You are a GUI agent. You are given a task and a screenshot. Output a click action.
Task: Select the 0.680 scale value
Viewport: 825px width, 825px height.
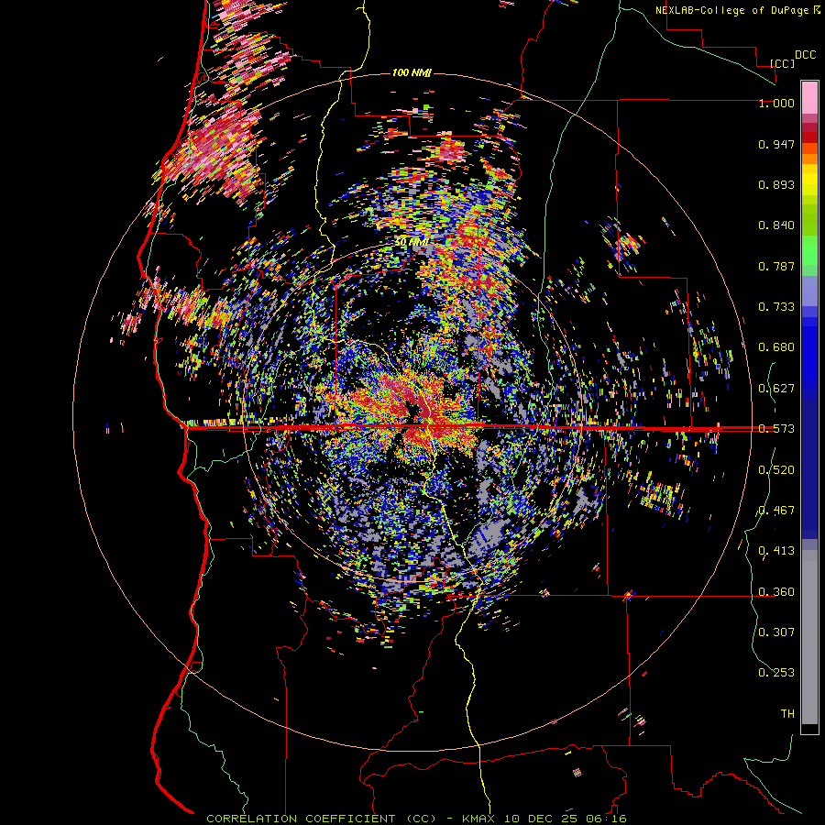click(776, 347)
